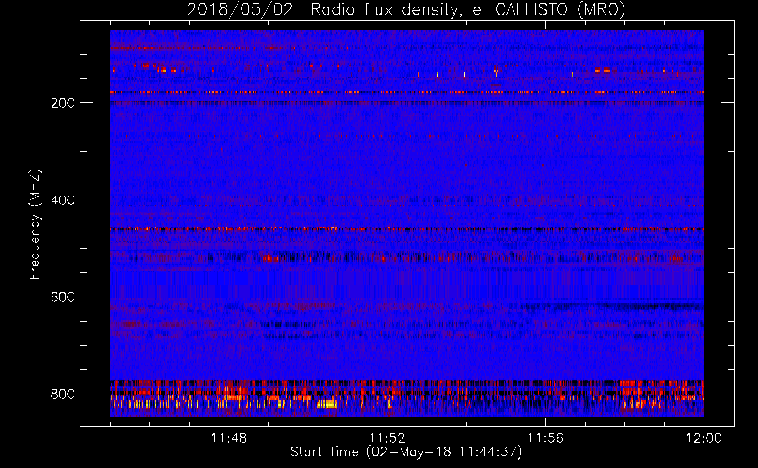
Task: Click the 'Start Time (02-May-18 11:44:37)' axis label
Action: tap(406, 452)
